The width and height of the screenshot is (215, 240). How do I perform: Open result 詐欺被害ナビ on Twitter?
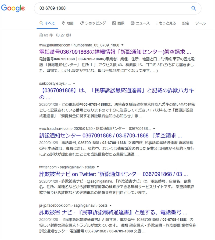pos(113,174)
